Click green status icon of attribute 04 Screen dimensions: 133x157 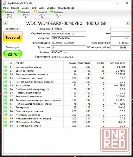click(6, 74)
